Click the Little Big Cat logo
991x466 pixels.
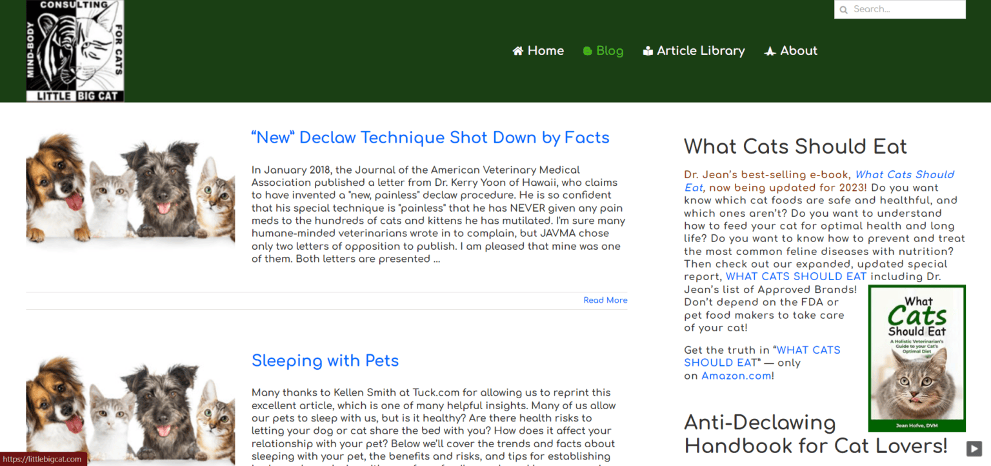point(74,50)
